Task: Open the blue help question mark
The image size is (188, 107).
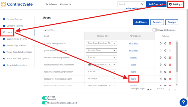Action: [183, 102]
